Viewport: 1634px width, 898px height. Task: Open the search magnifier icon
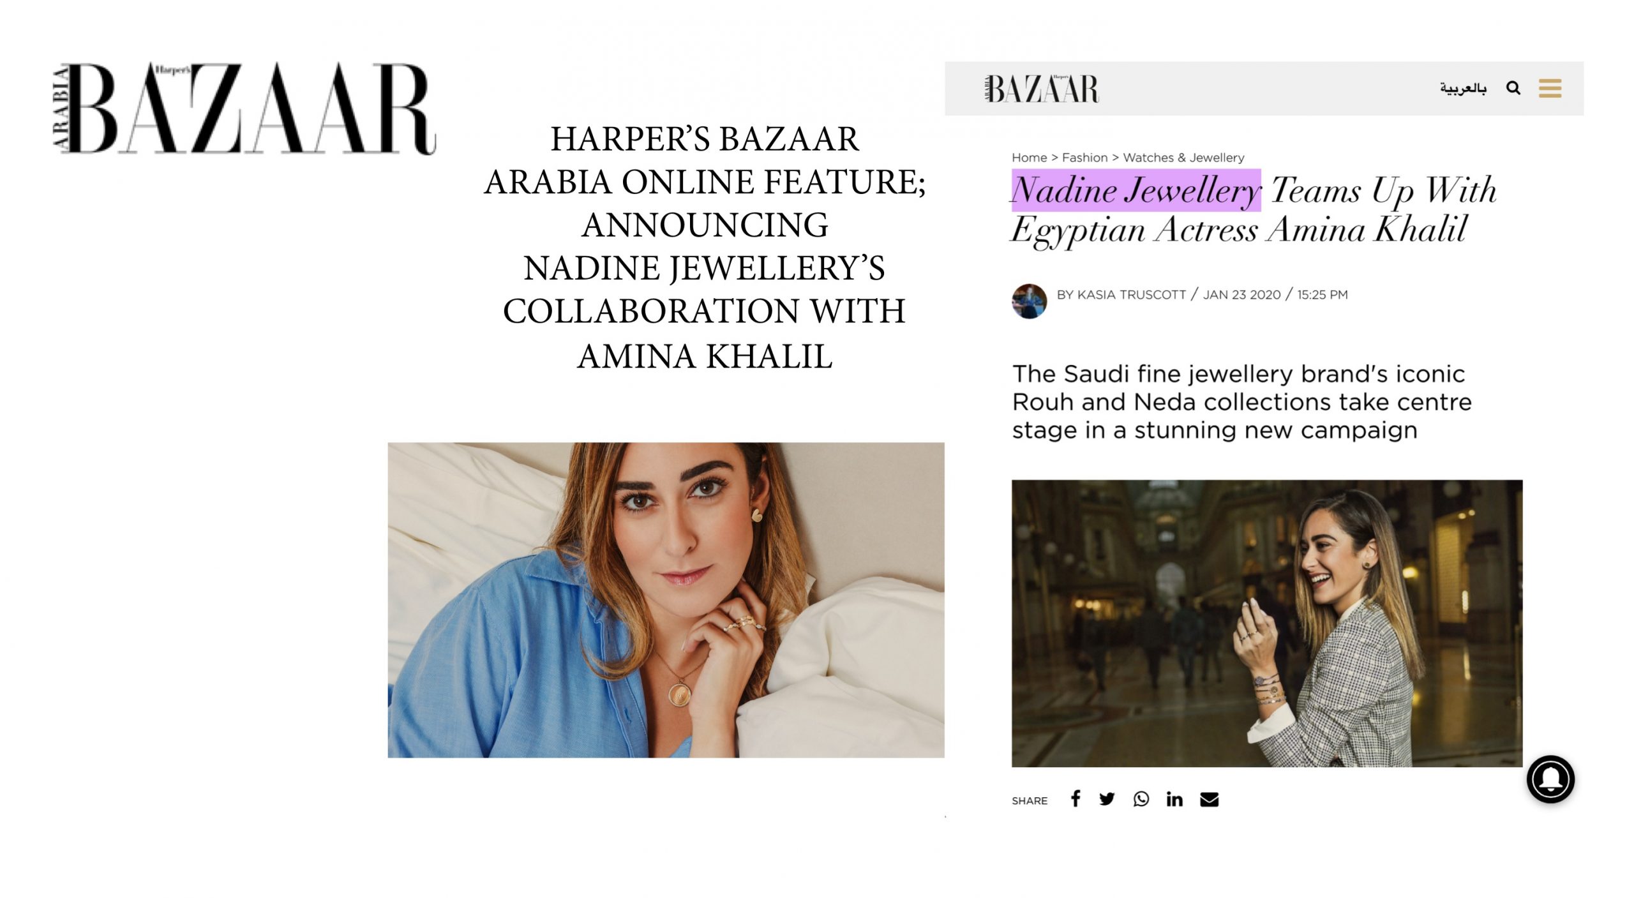tap(1513, 88)
